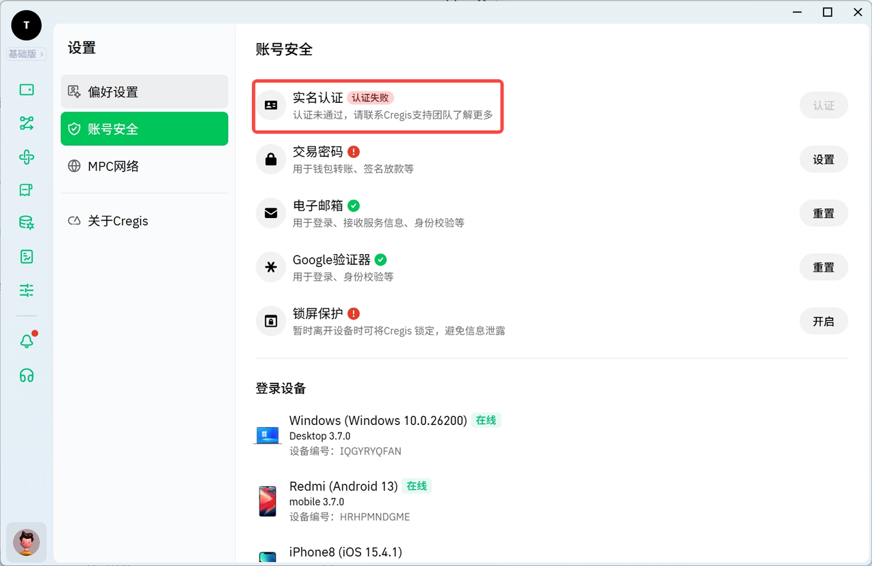Open the headset support icon
This screenshot has width=872, height=566.
coord(27,376)
